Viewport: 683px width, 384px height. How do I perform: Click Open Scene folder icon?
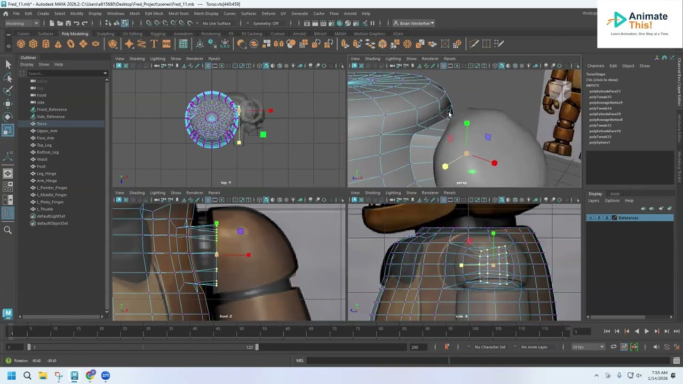60,23
